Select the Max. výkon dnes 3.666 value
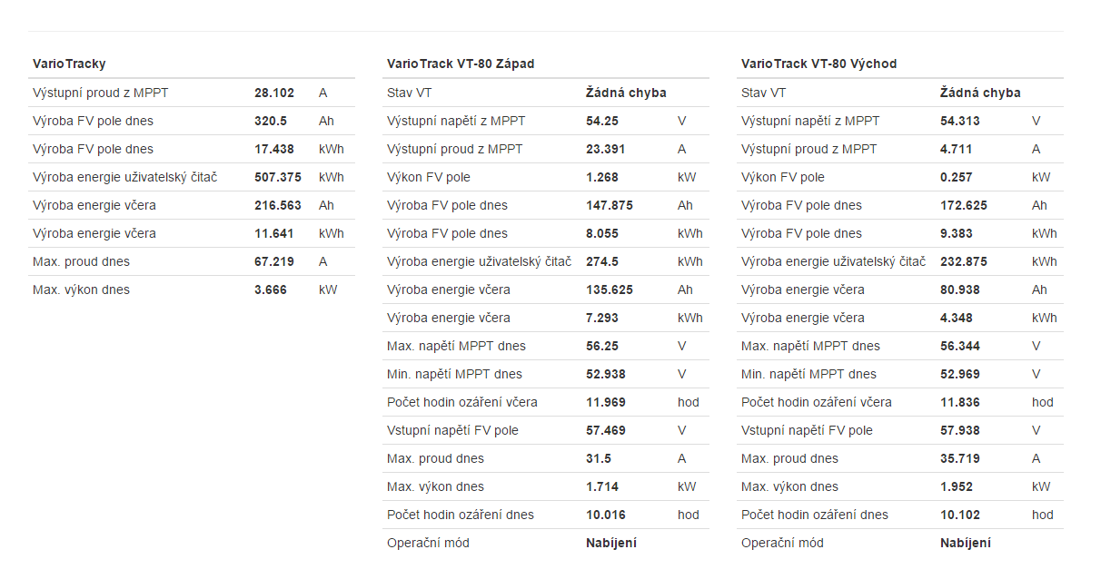The height and width of the screenshot is (579, 1101). (x=271, y=289)
